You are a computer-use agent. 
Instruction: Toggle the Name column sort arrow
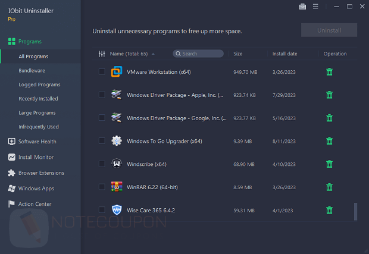click(153, 54)
